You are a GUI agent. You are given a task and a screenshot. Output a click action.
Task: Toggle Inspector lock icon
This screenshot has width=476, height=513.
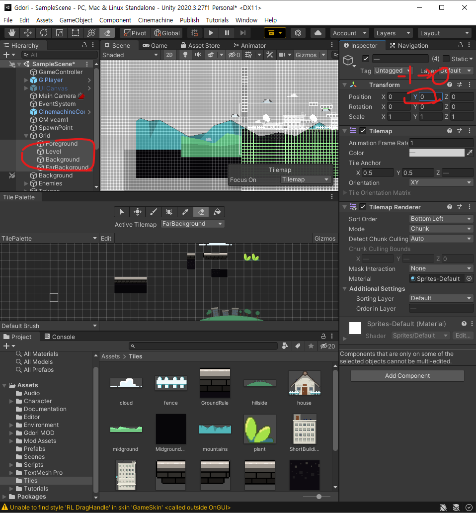point(460,45)
